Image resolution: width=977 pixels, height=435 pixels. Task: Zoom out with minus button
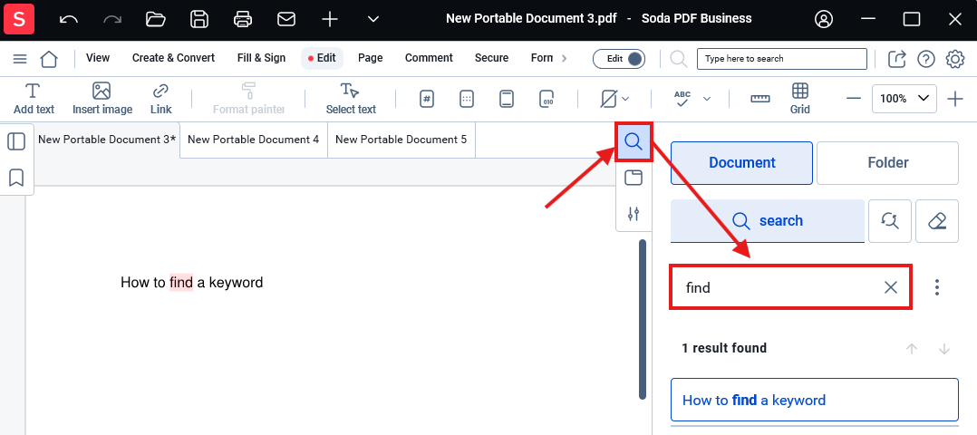pyautogui.click(x=854, y=99)
